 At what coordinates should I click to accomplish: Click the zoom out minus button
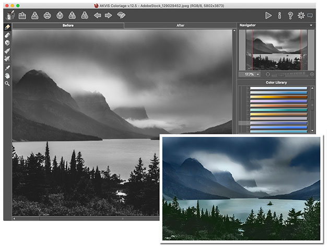[268, 74]
